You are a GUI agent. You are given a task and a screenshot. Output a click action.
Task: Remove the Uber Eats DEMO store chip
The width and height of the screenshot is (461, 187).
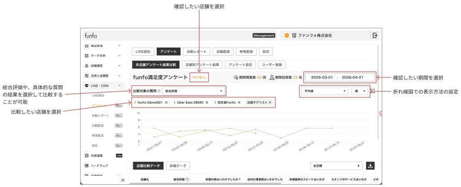pyautogui.click(x=207, y=103)
